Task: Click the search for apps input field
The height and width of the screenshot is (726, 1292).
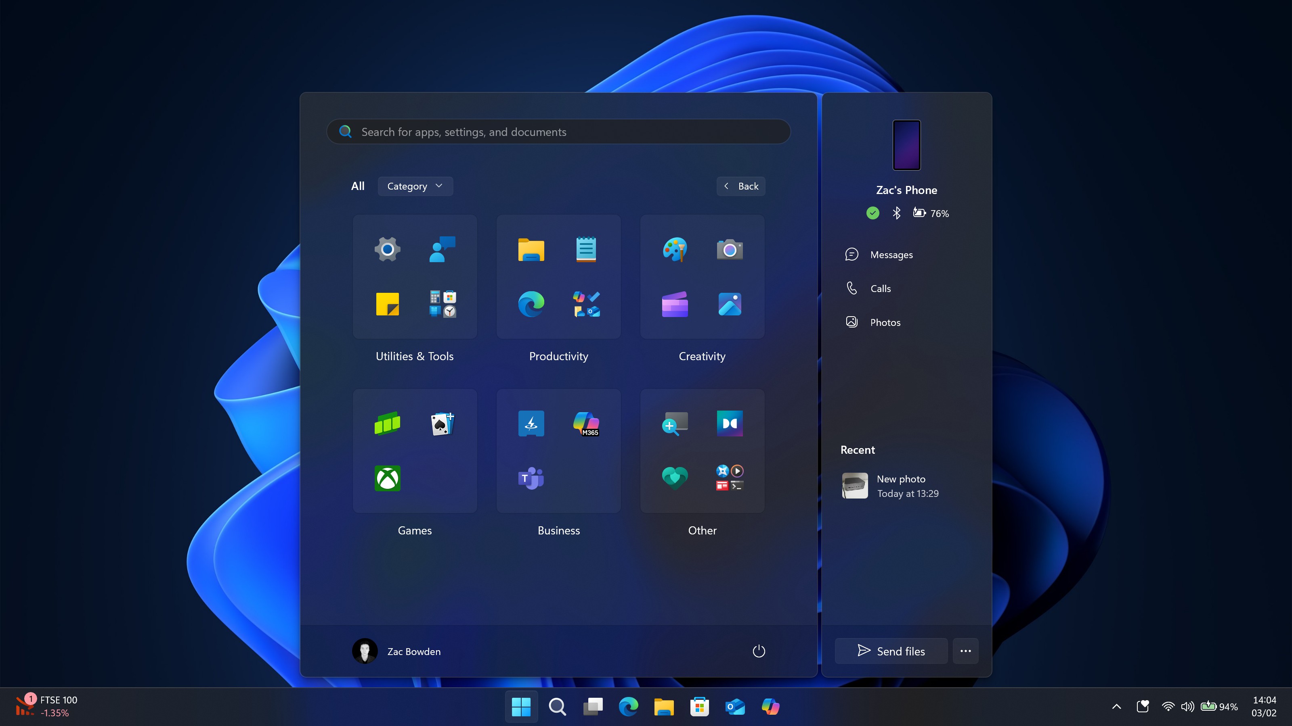Action: pos(558,131)
